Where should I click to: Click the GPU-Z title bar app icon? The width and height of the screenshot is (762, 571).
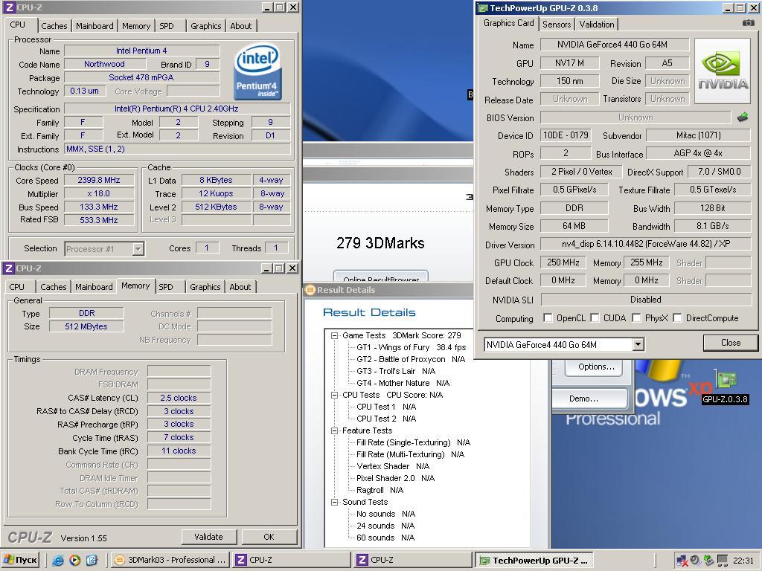click(482, 7)
